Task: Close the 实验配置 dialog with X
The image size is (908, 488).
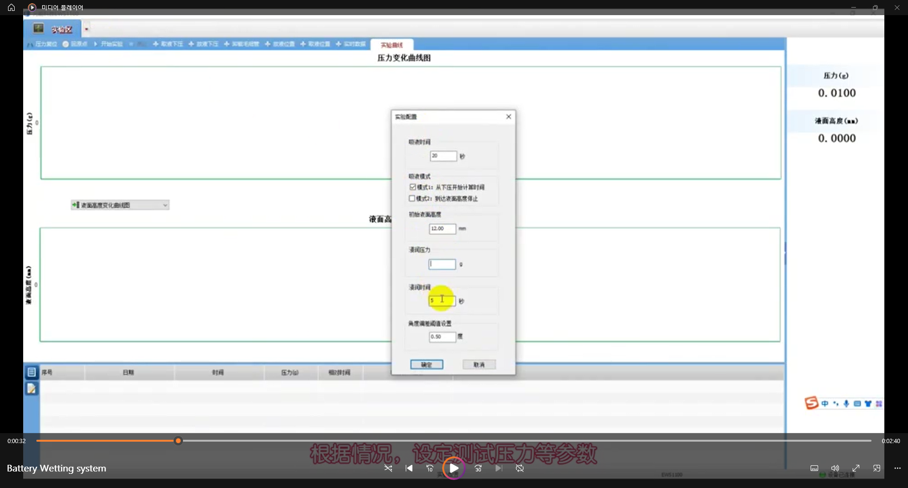Action: [x=508, y=117]
